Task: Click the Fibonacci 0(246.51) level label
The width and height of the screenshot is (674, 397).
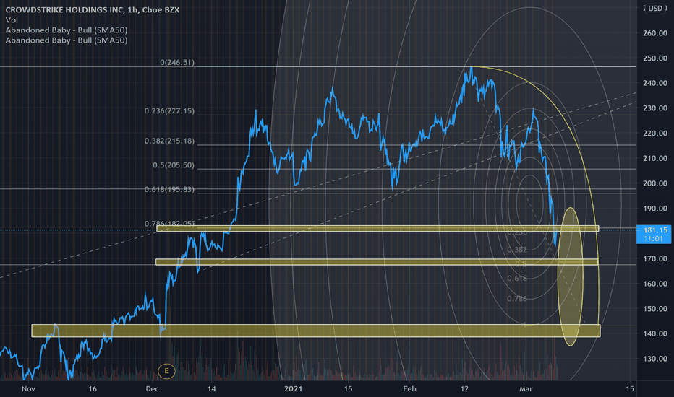Action: tap(177, 63)
